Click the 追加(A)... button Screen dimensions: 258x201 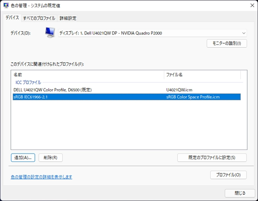coord(23,158)
